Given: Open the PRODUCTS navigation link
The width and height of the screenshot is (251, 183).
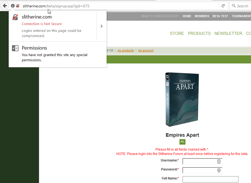Looking at the screenshot, I should (199, 33).
